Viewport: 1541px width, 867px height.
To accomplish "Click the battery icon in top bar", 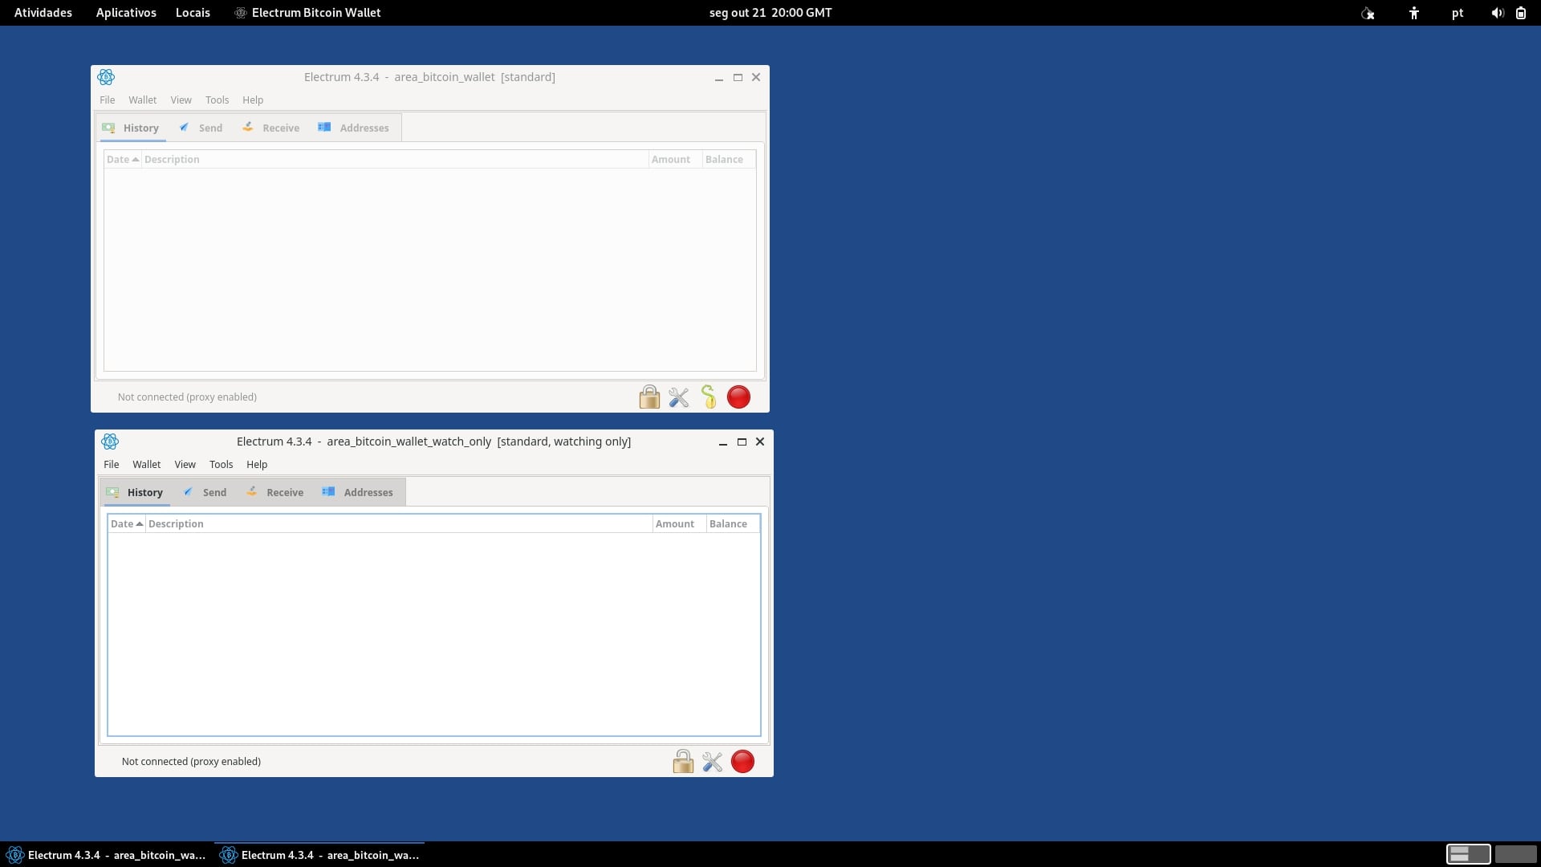I will [x=1521, y=13].
